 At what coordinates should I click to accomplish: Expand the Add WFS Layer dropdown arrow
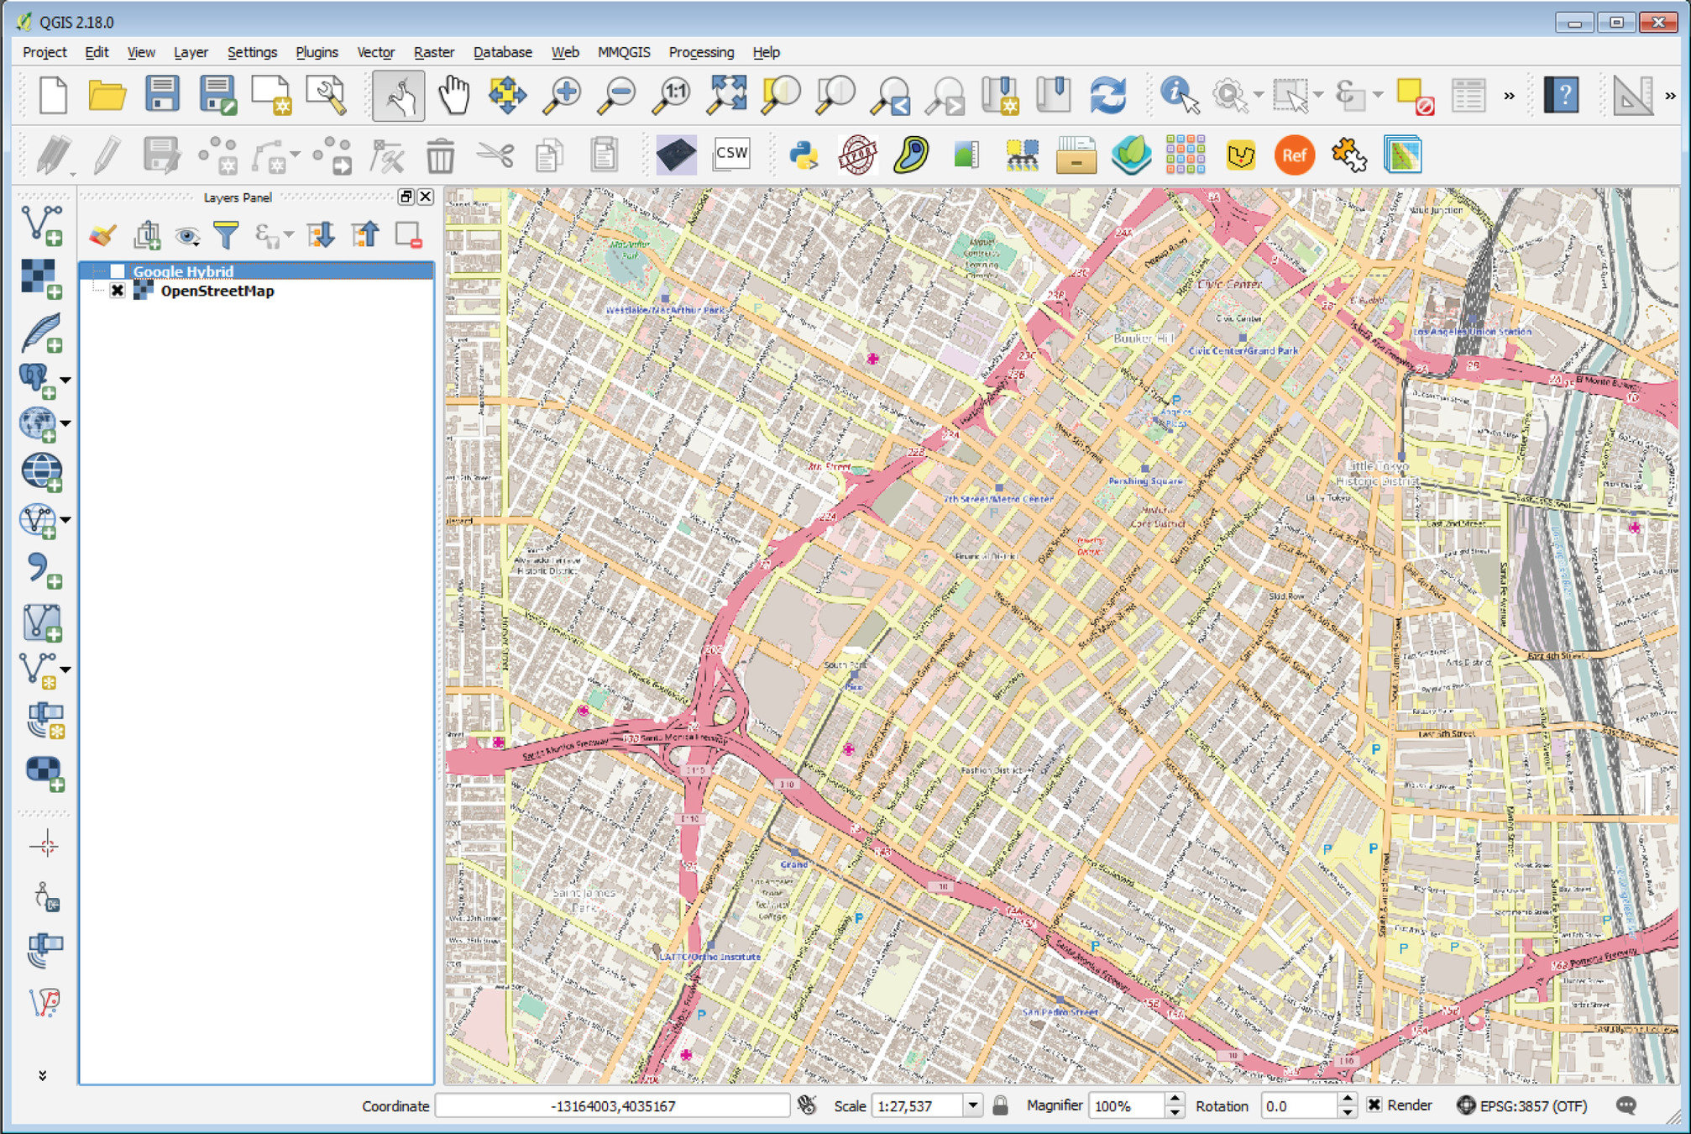[x=65, y=520]
